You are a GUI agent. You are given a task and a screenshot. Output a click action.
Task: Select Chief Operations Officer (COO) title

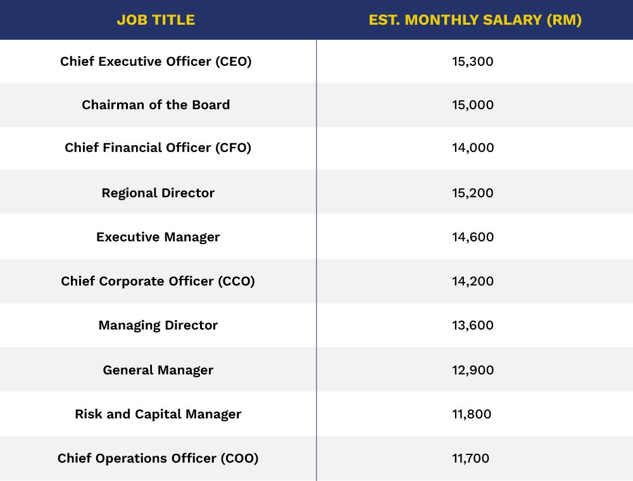coord(158,458)
